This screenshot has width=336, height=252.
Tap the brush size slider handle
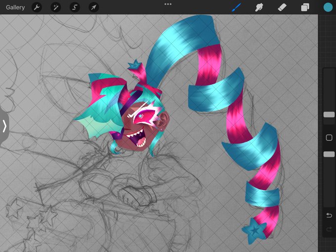tap(329, 115)
